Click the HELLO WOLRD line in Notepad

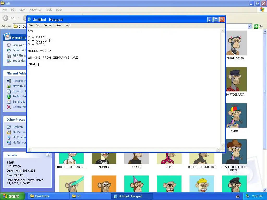pyautogui.click(x=39, y=51)
